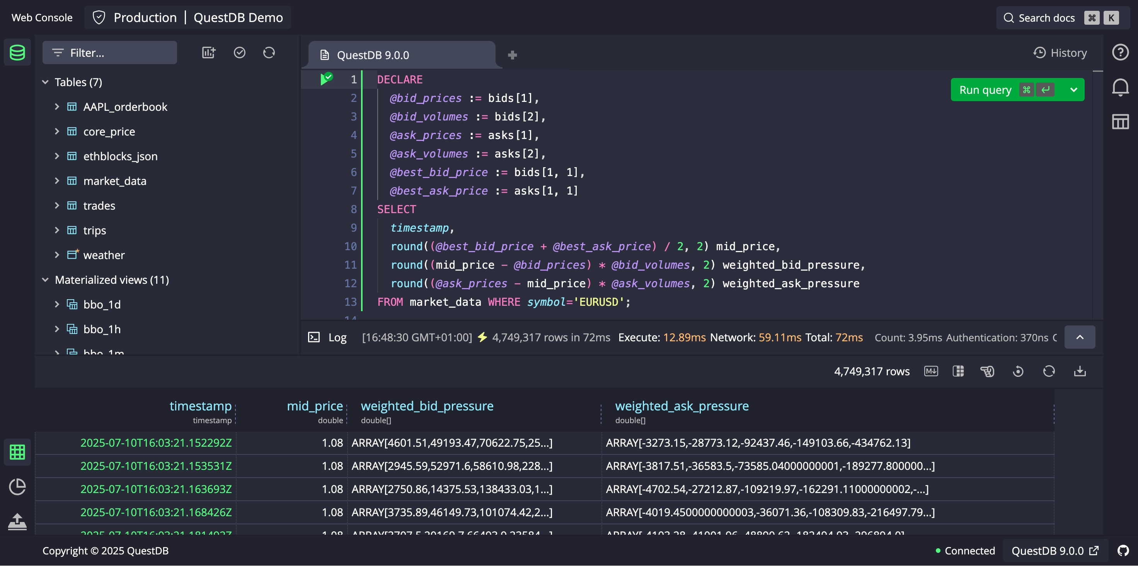1138x566 pixels.
Task: Open the help question mark icon
Action: coord(1120,53)
